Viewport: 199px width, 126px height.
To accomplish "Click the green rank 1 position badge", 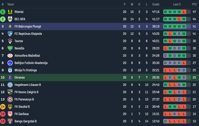I will [3, 12].
